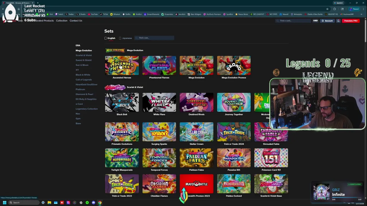Select Mega Evolution era in sidebar
Image resolution: width=367 pixels, height=206 pixels.
tap(84, 50)
